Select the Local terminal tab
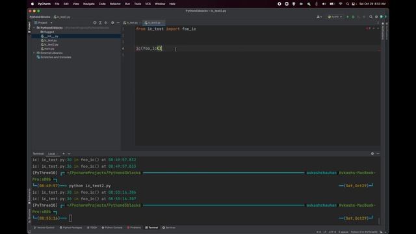Image resolution: width=416 pixels, height=234 pixels. point(53,153)
